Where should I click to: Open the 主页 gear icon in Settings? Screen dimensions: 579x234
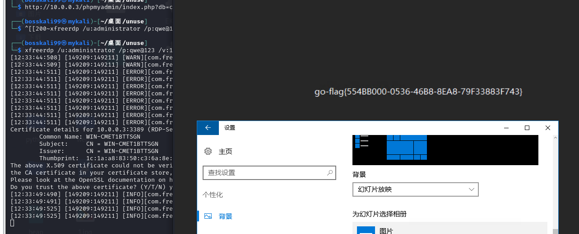coord(208,151)
